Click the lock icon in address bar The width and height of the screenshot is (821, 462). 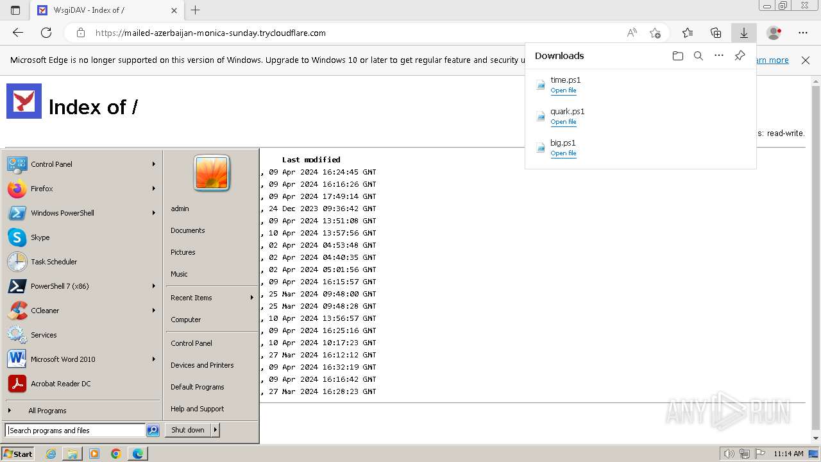(x=80, y=33)
